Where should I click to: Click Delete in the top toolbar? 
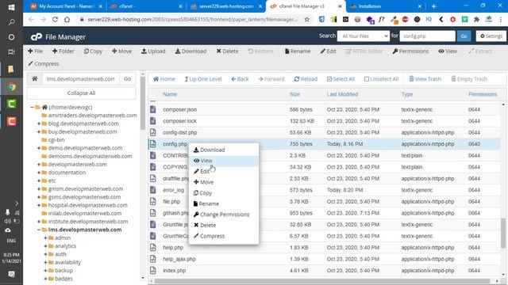coord(228,51)
